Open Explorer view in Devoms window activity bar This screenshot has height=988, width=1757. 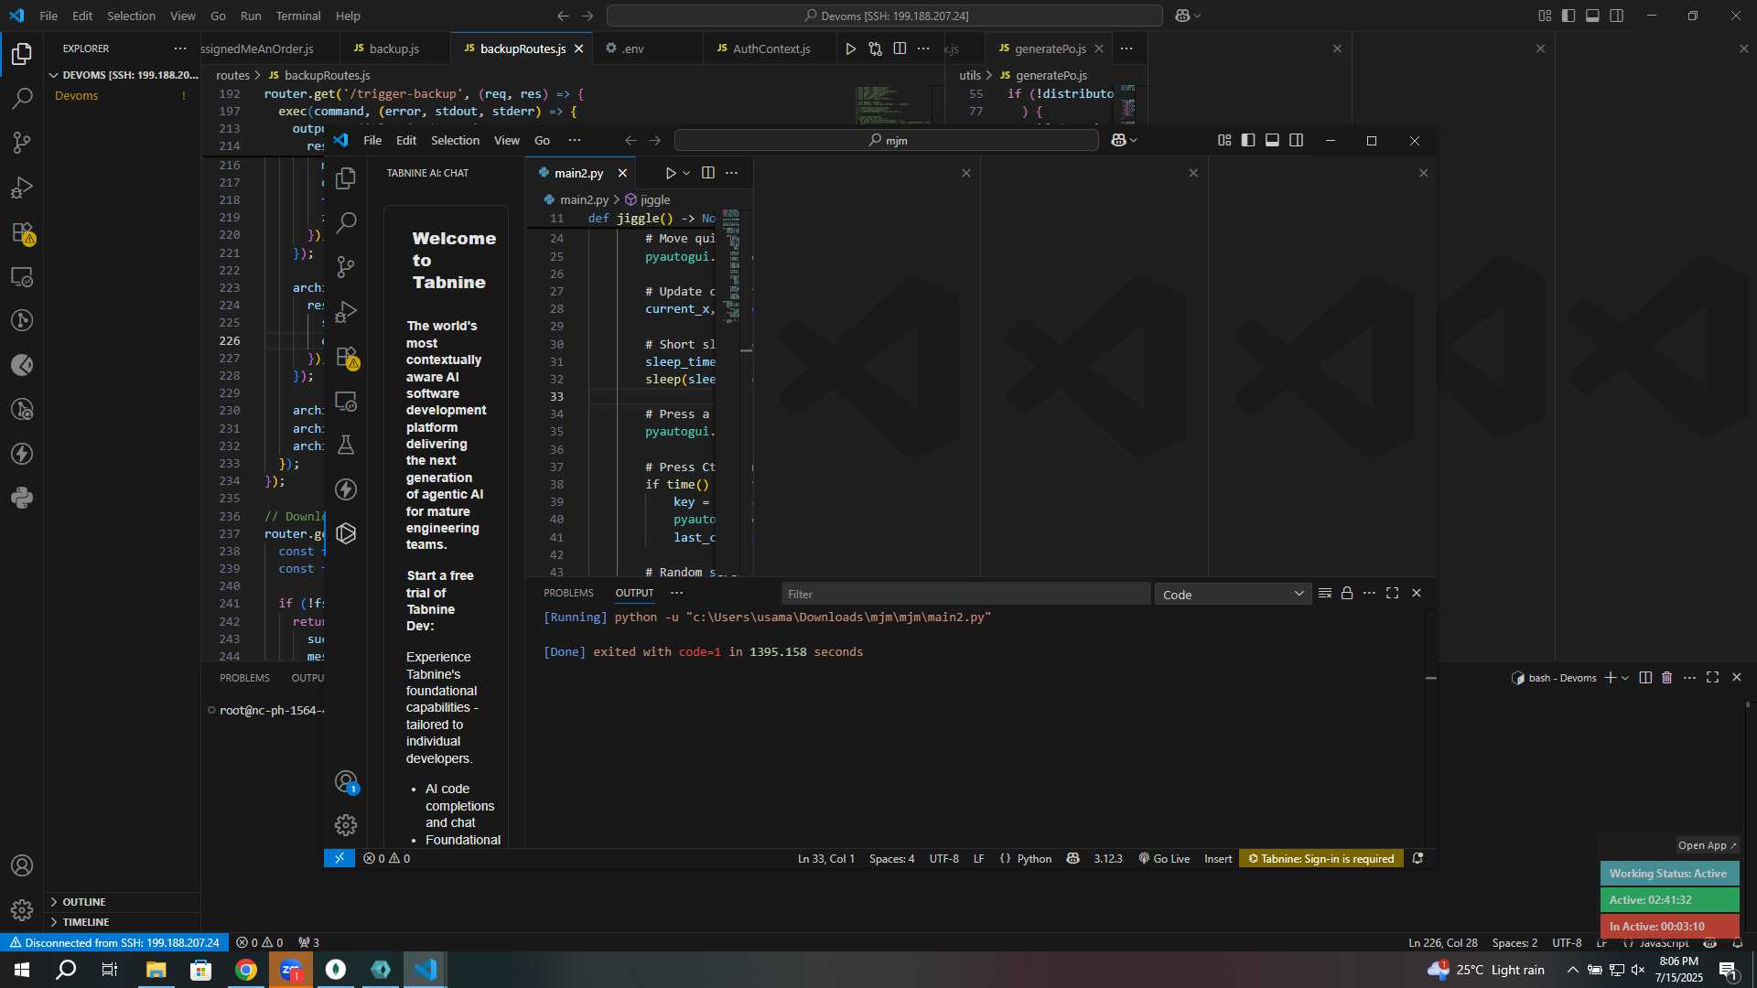pyautogui.click(x=22, y=54)
